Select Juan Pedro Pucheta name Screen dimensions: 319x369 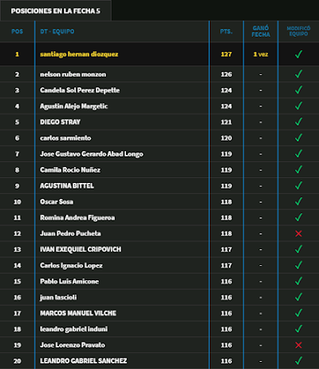pyautogui.click(x=70, y=233)
